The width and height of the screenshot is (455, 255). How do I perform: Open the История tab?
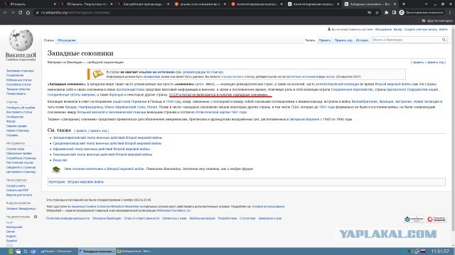point(362,40)
